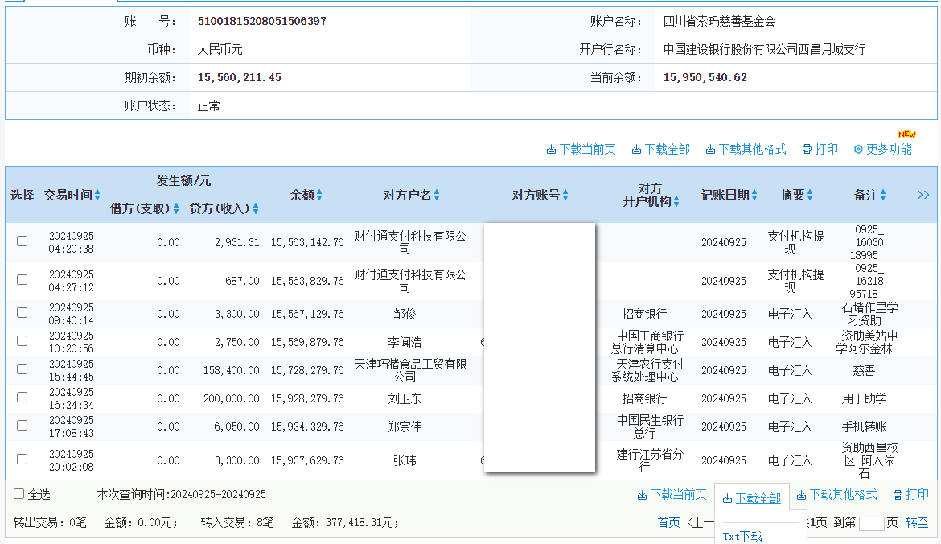
Task: Click the sort arrows beside 贷方(收入)
Action: tap(256, 209)
